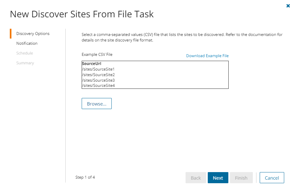Viewport: 294px width, 193px height.
Task: Click the Example CSV File label
Action: (97, 55)
